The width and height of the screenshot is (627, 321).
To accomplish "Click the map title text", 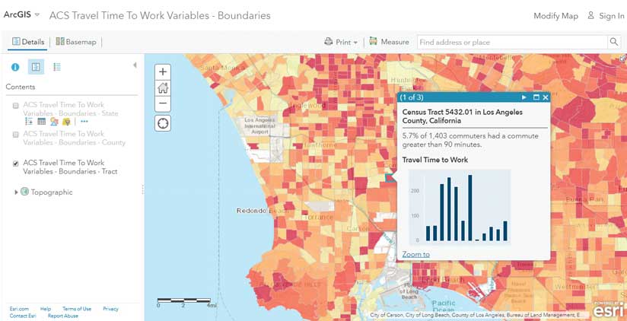I will 160,15.
